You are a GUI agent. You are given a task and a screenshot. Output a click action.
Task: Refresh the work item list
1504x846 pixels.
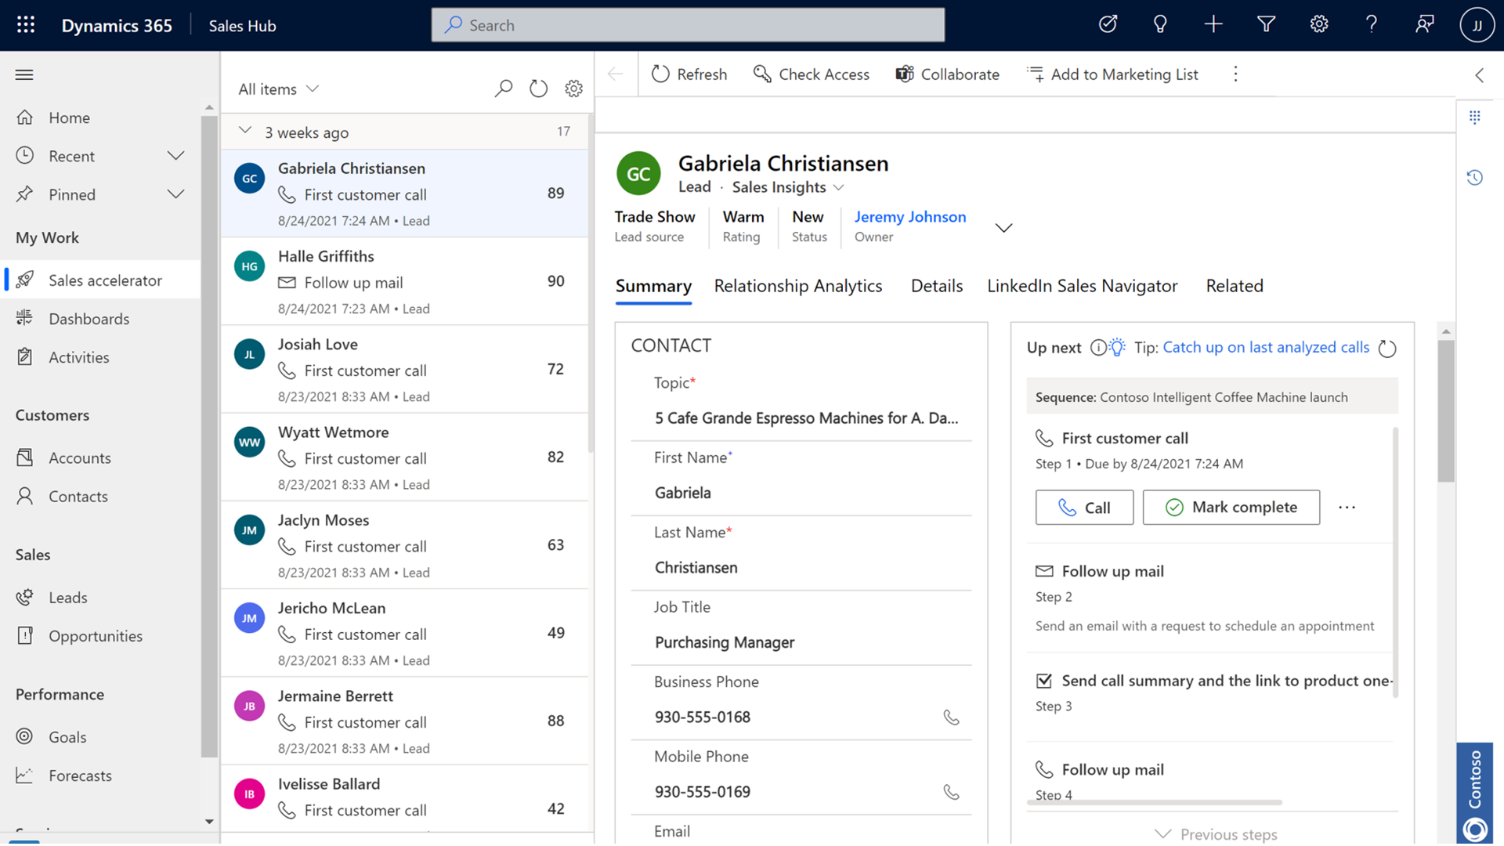(538, 89)
